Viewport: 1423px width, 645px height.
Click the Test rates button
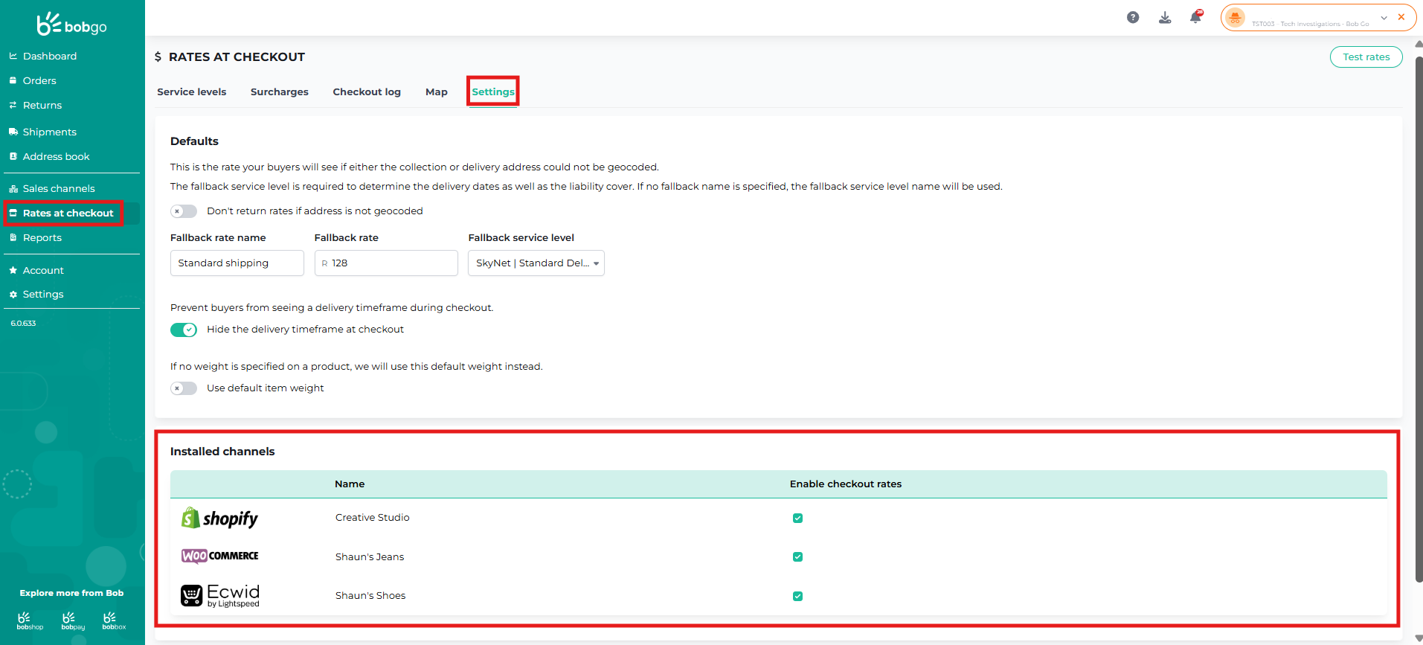click(x=1366, y=57)
